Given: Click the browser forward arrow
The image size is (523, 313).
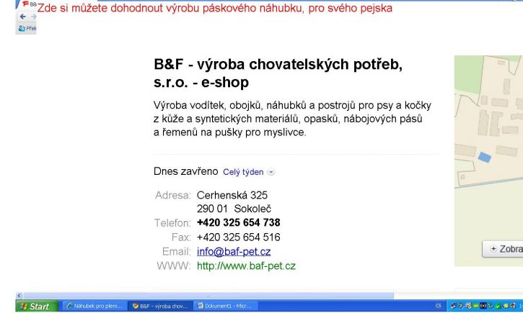Looking at the screenshot, I should pyautogui.click(x=33, y=17).
